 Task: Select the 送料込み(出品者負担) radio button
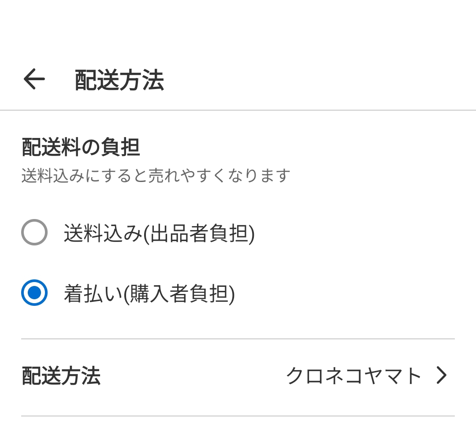[x=34, y=232]
